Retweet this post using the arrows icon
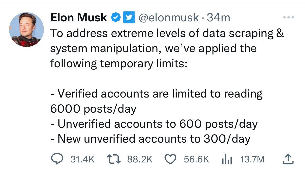 [114, 159]
